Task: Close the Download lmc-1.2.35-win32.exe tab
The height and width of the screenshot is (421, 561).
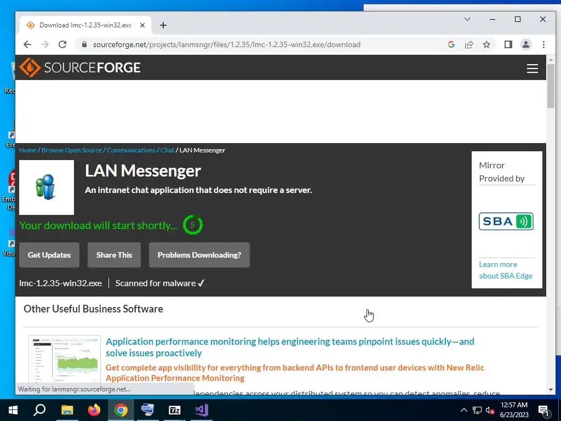Action: coord(142,25)
